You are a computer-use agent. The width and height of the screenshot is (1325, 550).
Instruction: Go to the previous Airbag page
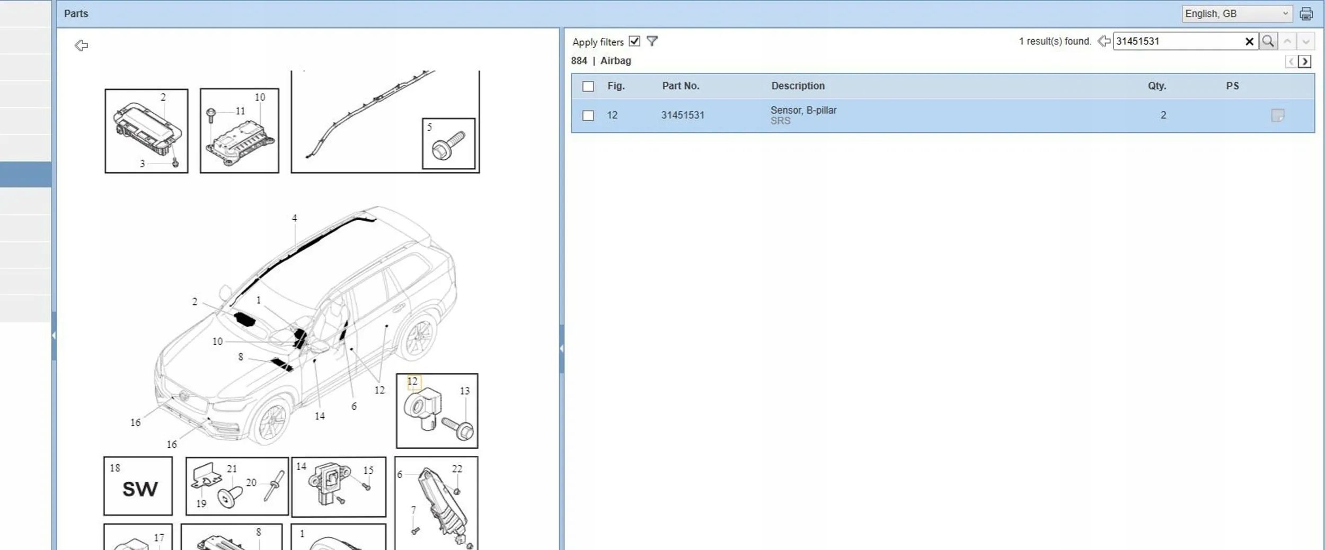(x=1291, y=62)
